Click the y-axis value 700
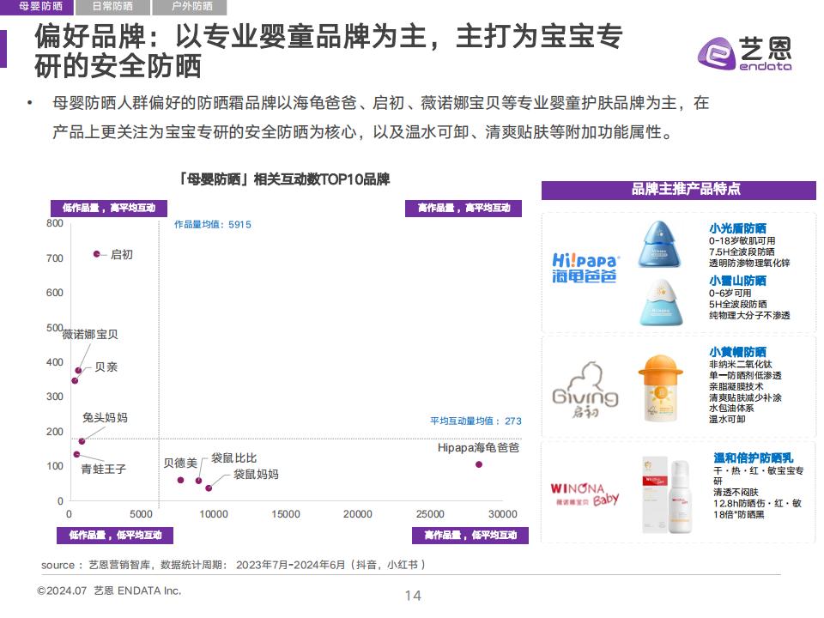Viewport: 824px width, 618px height. (x=55, y=258)
